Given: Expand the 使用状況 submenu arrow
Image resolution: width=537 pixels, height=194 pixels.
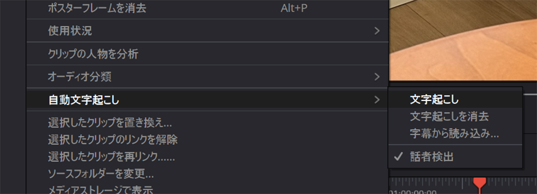Looking at the screenshot, I should pos(377,31).
